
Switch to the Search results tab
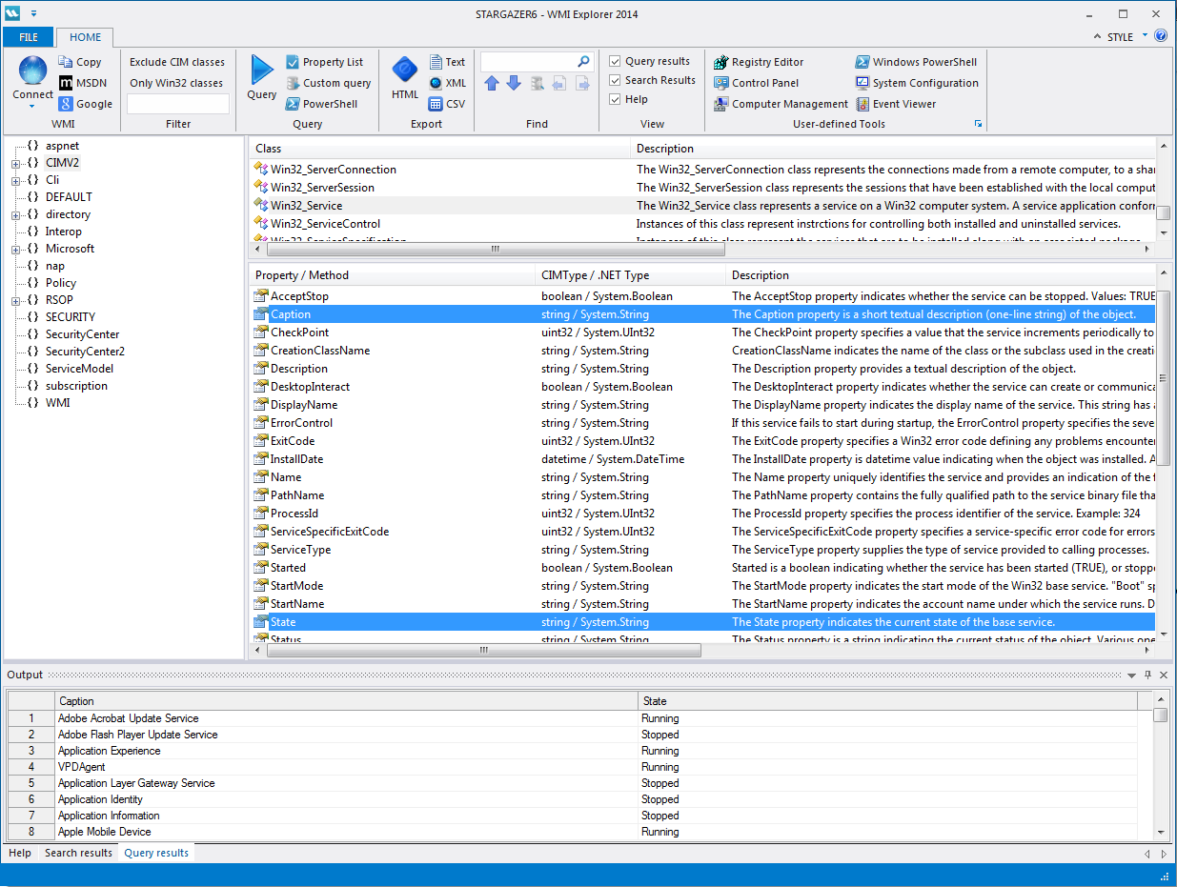78,853
